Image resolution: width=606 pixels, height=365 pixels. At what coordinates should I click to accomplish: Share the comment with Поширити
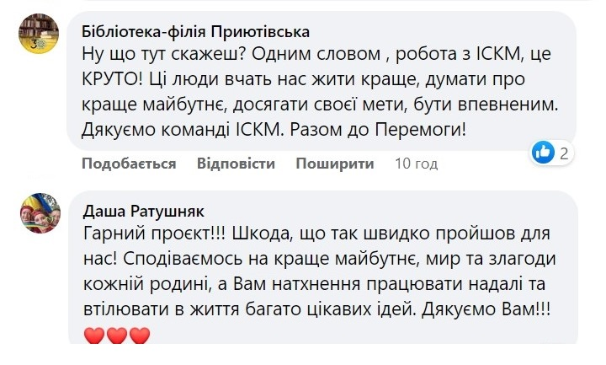pos(335,164)
